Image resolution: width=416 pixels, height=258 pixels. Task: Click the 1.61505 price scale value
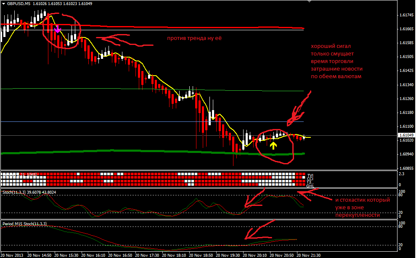(x=406, y=57)
